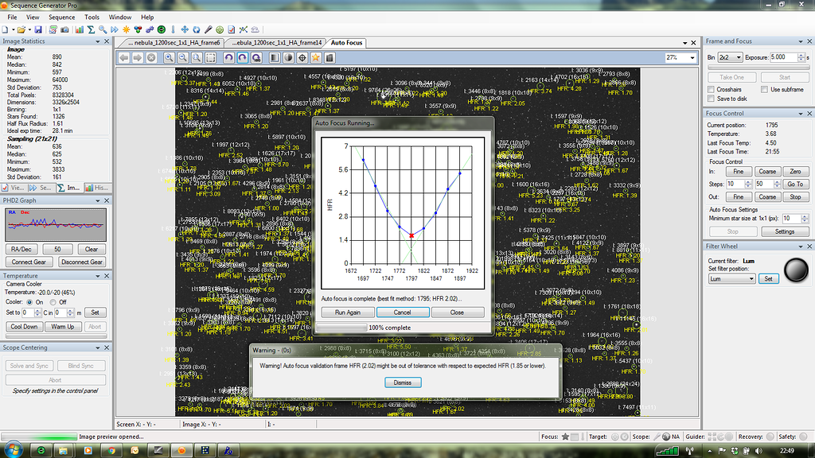This screenshot has height=458, width=815.
Task: Select the Zoom In tool in image toolbar
Action: [x=169, y=57]
